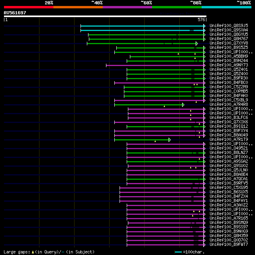Viewport: 255px width, 255px height.
Task: Click the yellow gap marker under the B3LFC6 bar
Action: (190, 119)
